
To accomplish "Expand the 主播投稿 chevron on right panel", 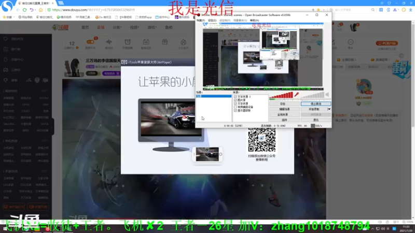I will pos(355,60).
